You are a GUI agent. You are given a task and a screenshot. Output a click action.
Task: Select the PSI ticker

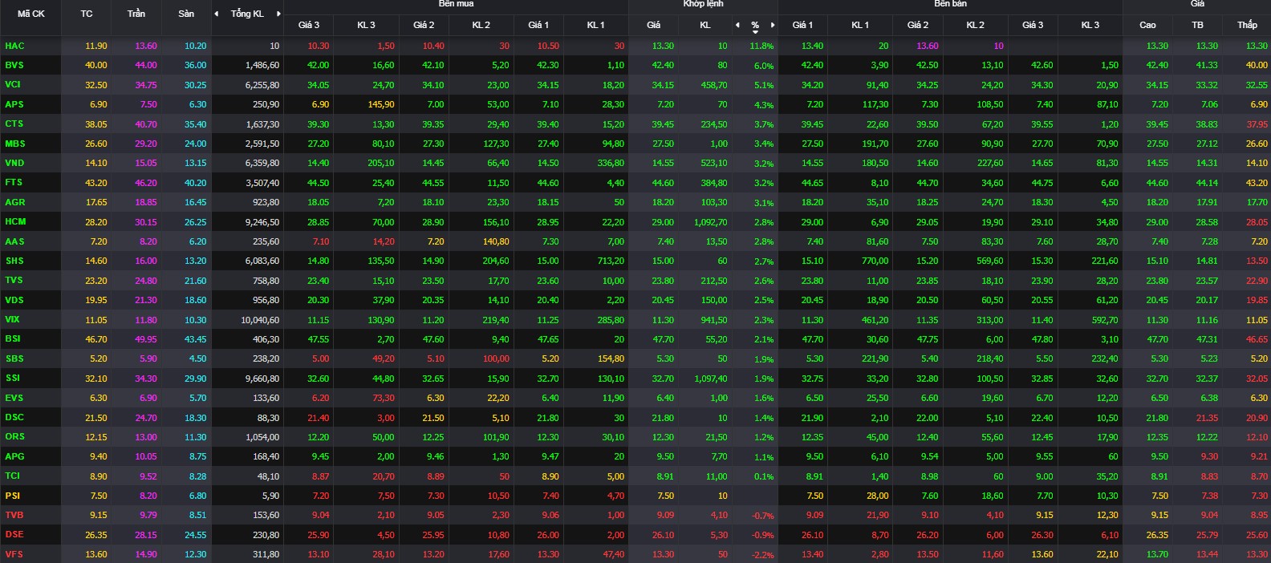click(x=12, y=496)
